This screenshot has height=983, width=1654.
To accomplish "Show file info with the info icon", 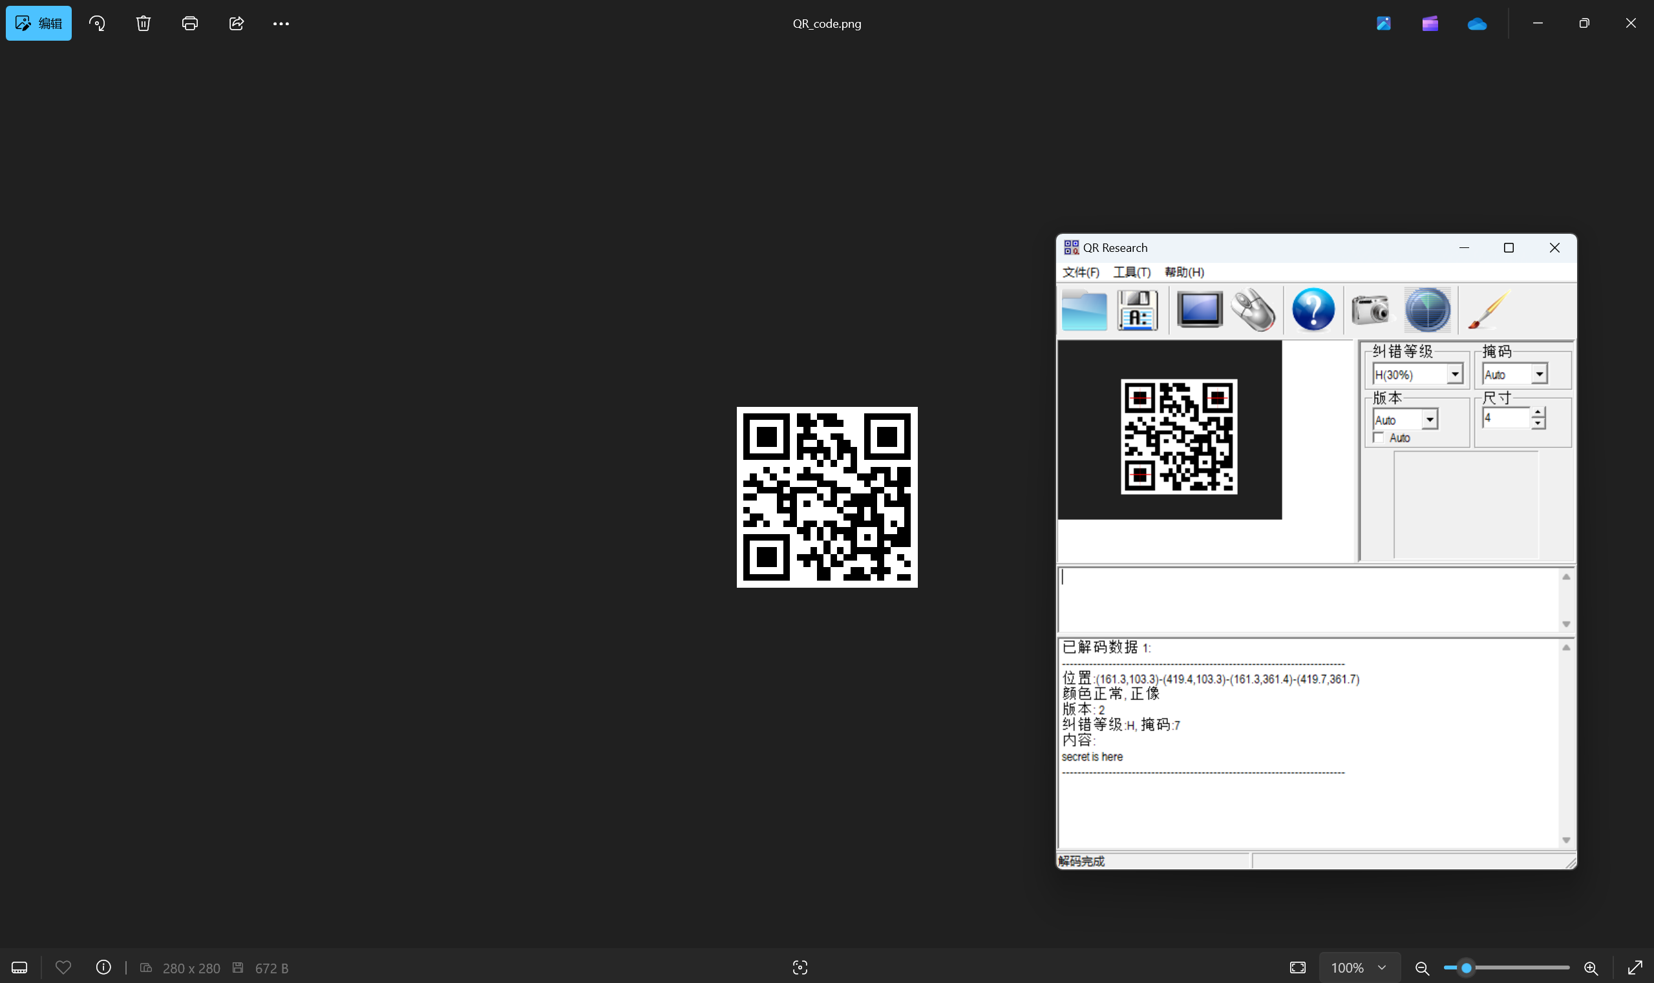I will 103,967.
